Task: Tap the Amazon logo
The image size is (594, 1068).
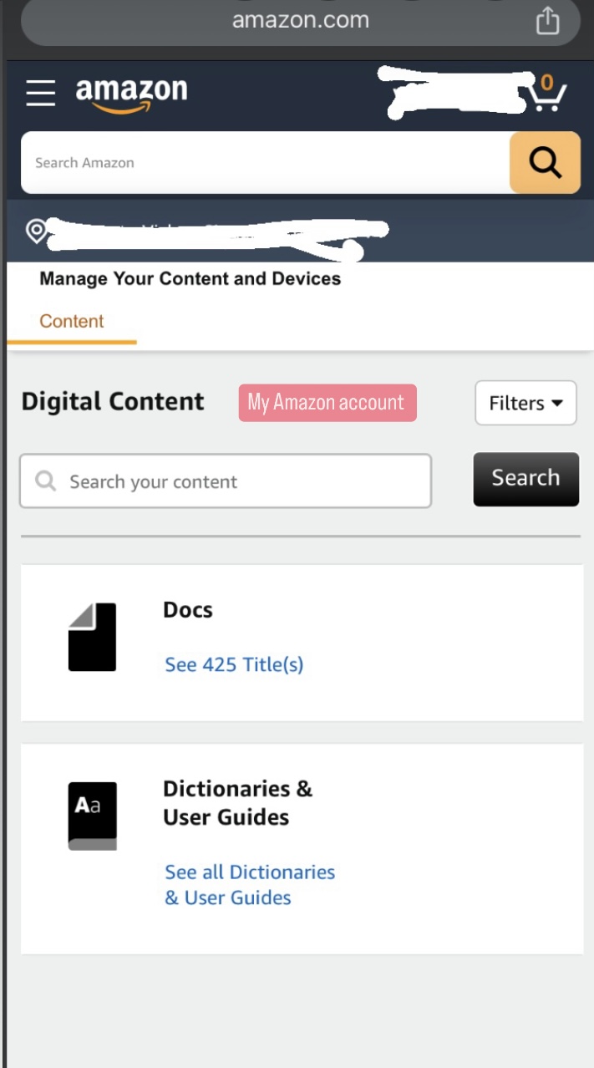Action: coord(131,93)
